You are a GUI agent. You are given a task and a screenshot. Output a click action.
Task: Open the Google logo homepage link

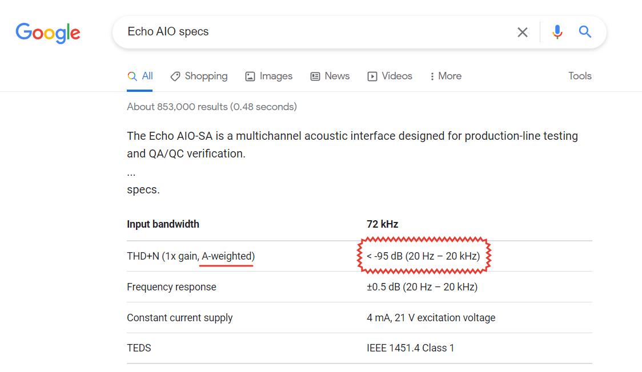point(48,33)
